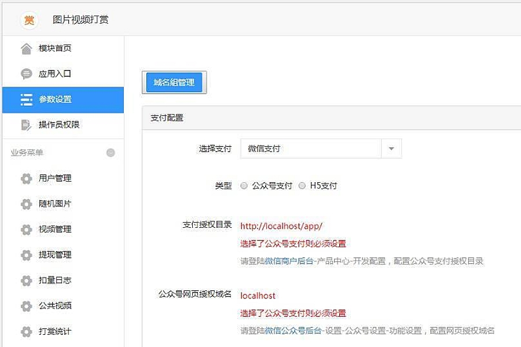Click the red localhost domain value
This screenshot has width=521, height=347.
258,296
